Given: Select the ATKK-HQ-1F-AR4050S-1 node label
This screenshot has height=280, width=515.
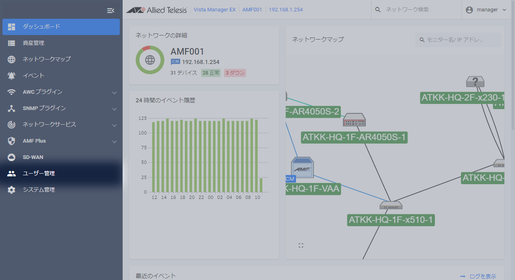Looking at the screenshot, I should 354,137.
